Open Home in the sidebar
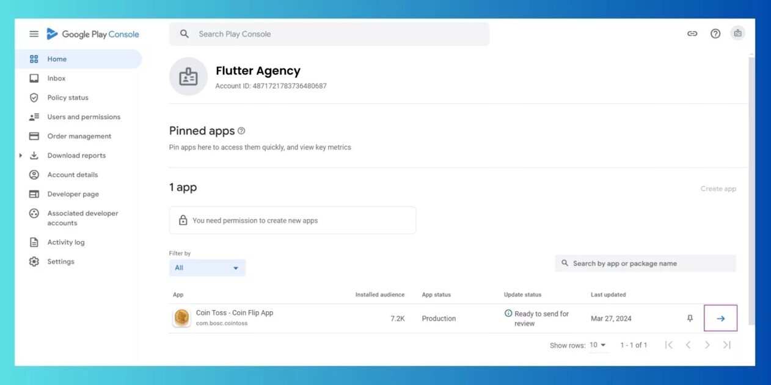The image size is (771, 385). coord(79,59)
